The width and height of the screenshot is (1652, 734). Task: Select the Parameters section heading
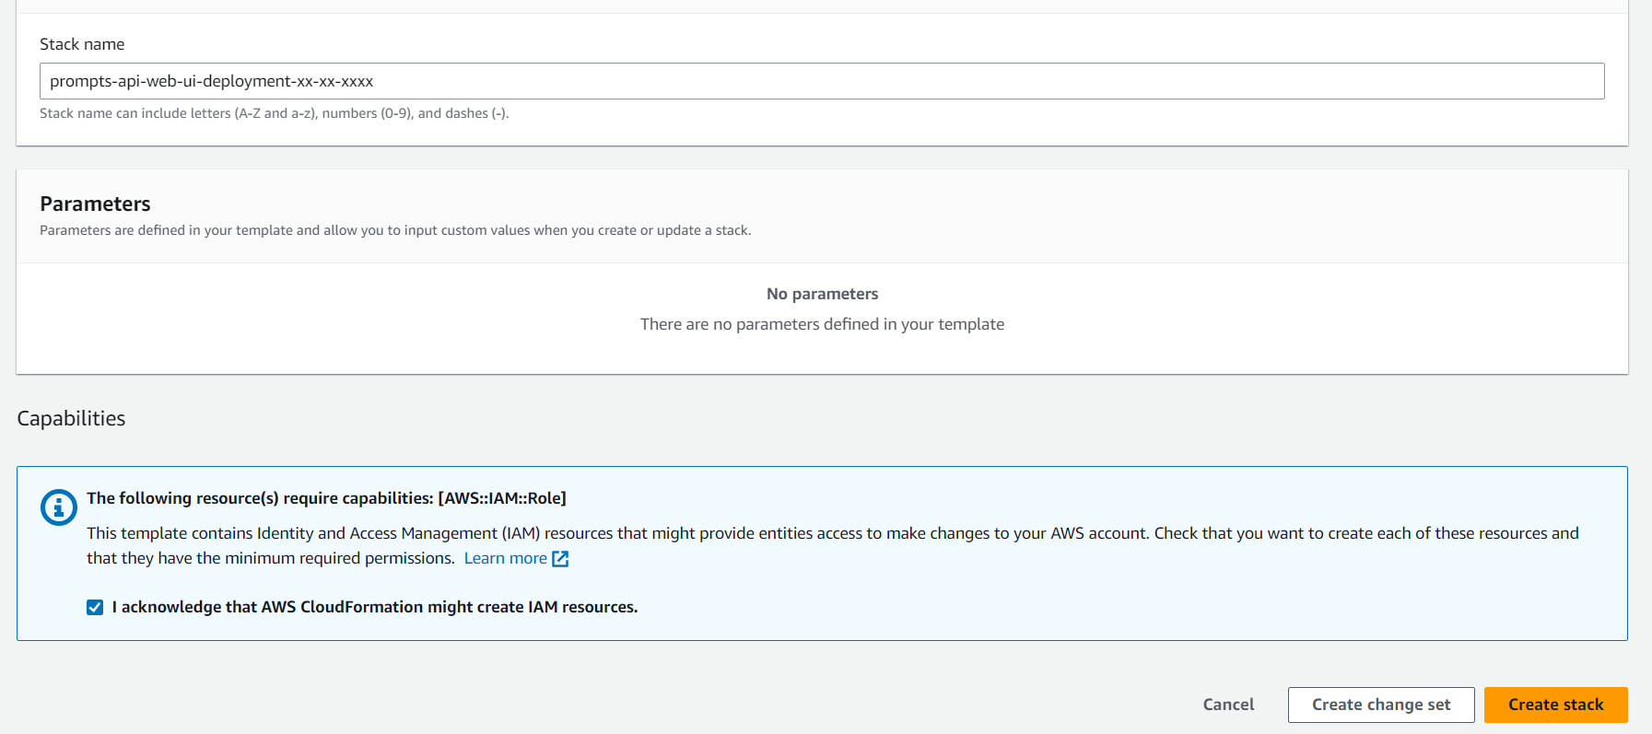pos(95,204)
